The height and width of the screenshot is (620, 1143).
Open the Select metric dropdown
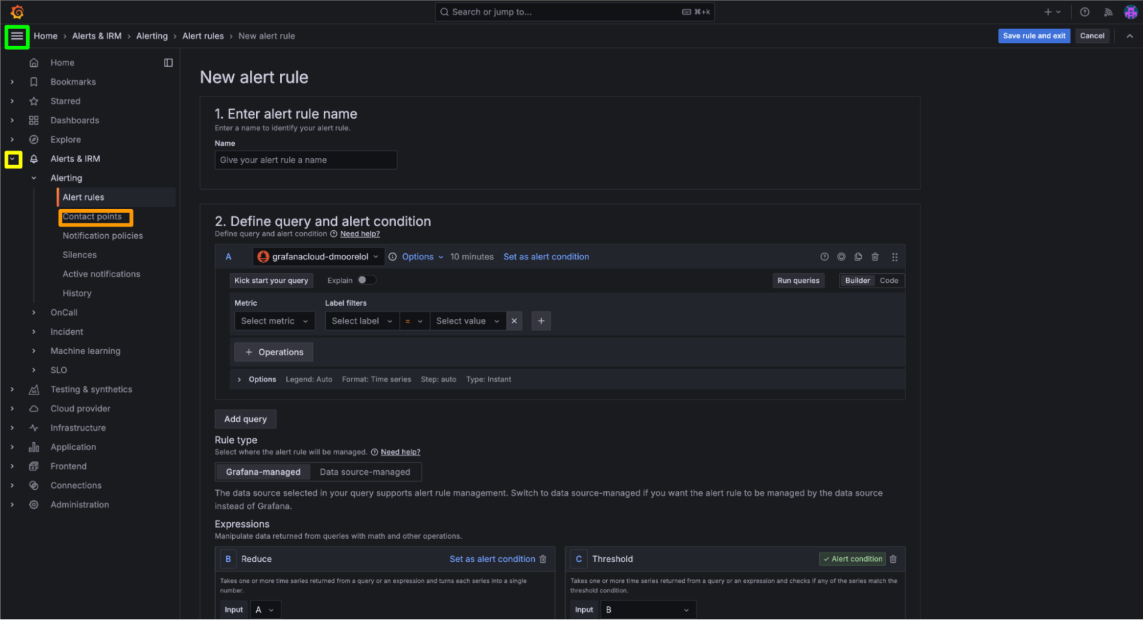click(274, 321)
